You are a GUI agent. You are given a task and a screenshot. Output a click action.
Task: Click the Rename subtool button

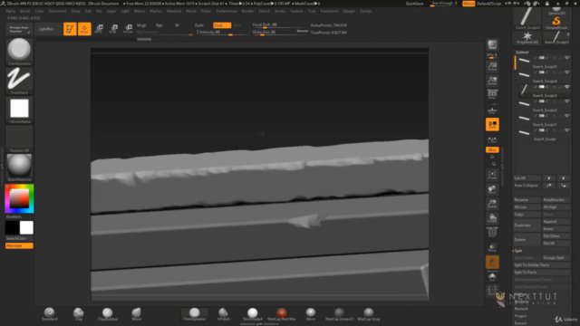(527, 199)
